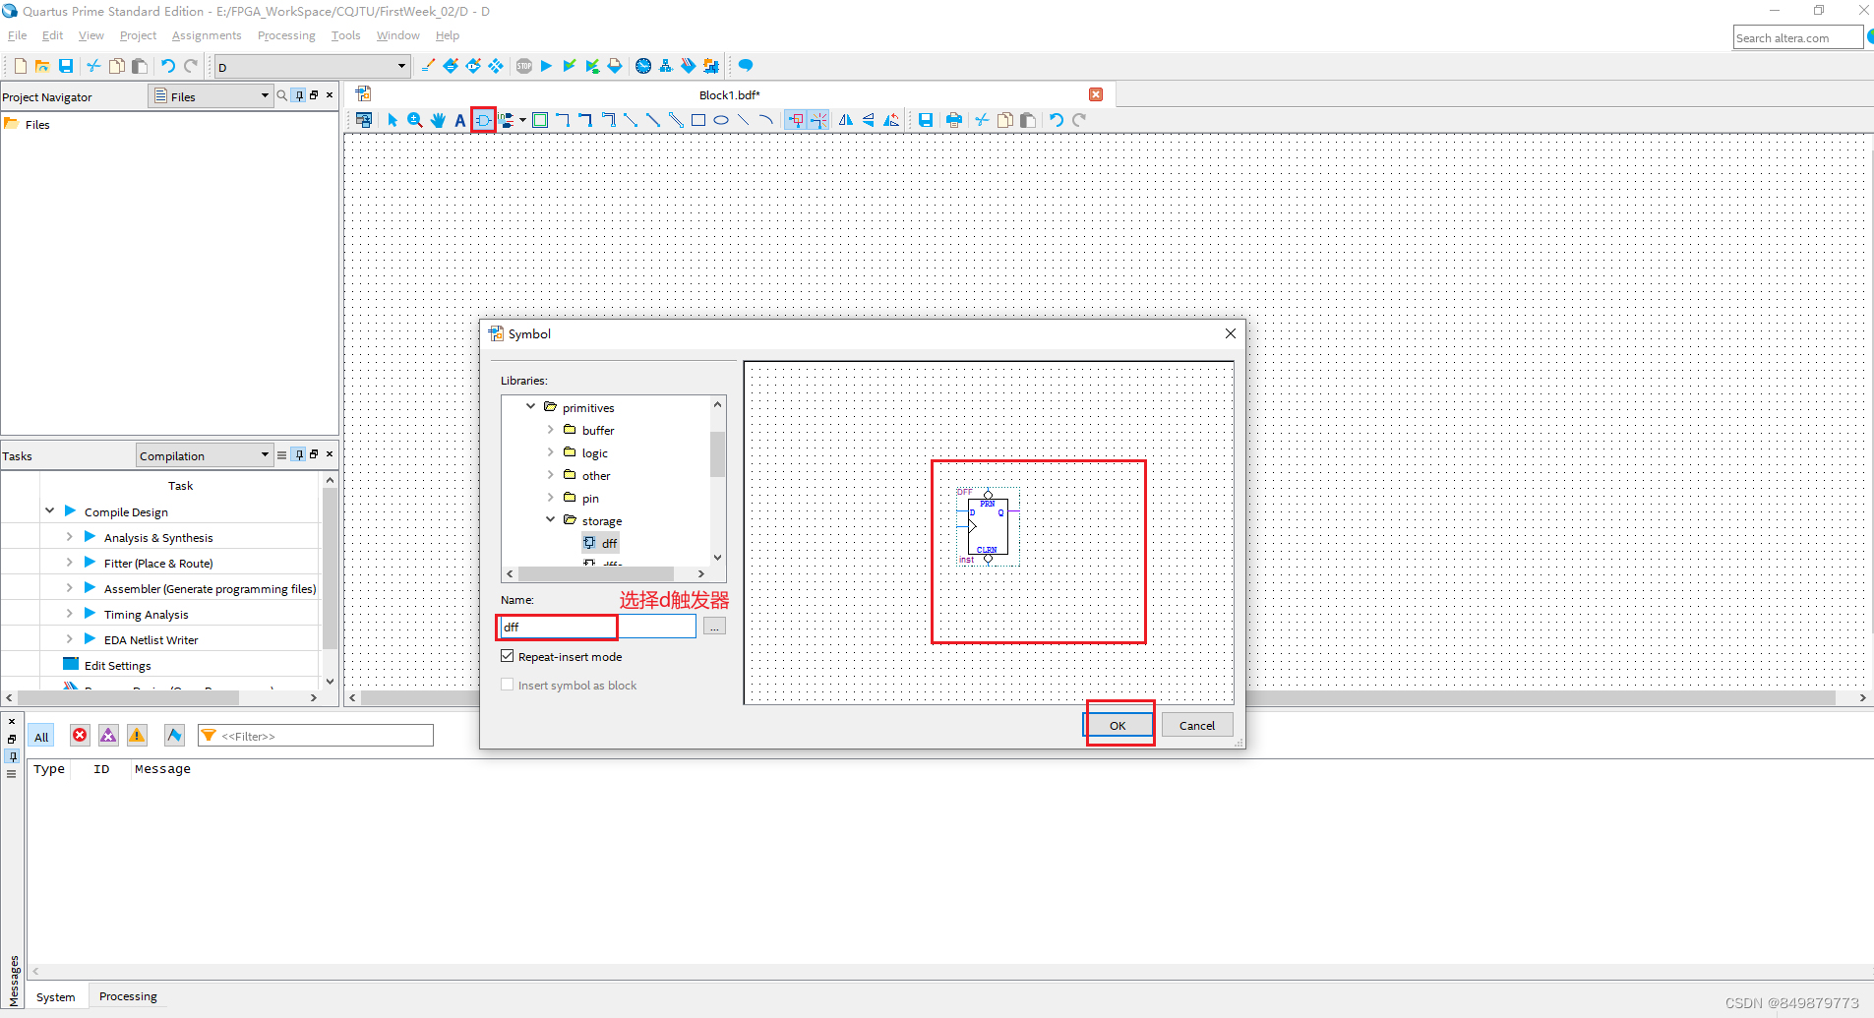Switch to System messages tab
The image size is (1874, 1018).
56,996
